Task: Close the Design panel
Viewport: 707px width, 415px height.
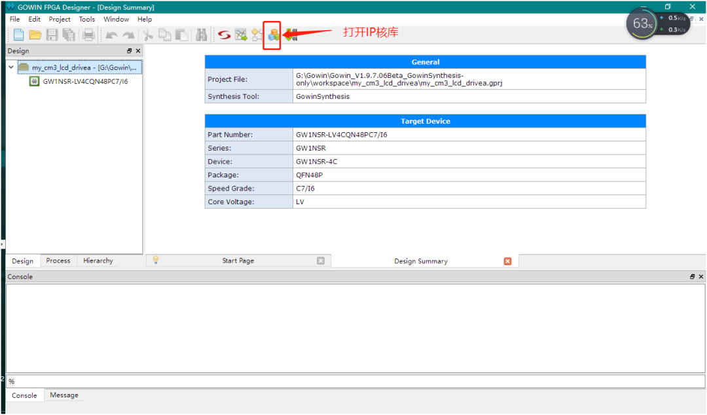Action: pos(138,51)
